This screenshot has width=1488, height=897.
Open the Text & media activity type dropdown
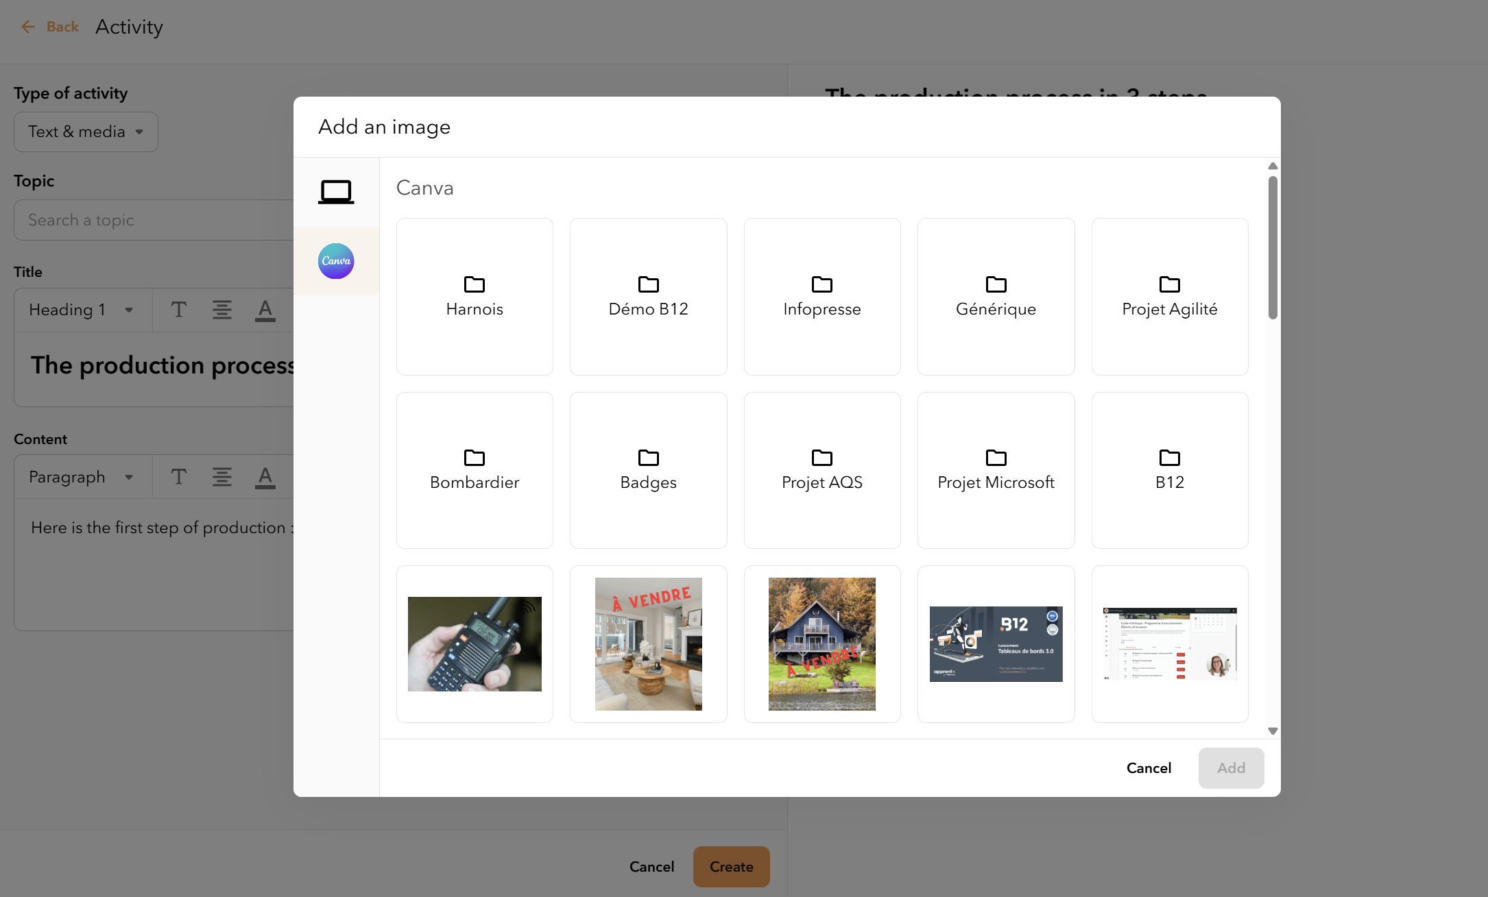pos(86,132)
